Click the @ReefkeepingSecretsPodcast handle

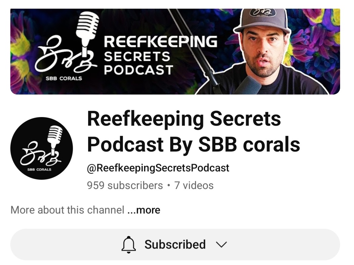[x=158, y=168]
